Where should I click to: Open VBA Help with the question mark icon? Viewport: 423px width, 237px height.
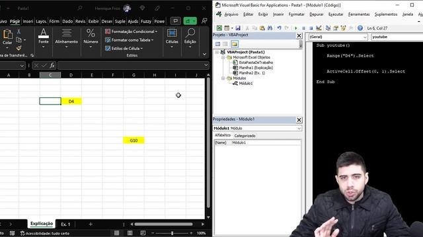point(360,28)
